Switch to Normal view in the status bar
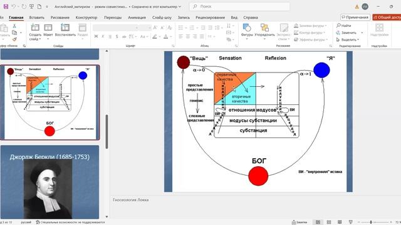This screenshot has height=225, width=401. (318, 222)
